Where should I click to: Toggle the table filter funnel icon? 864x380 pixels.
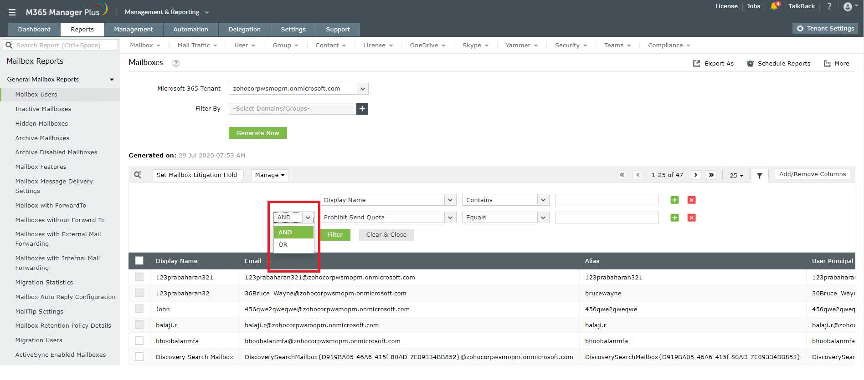coord(760,176)
